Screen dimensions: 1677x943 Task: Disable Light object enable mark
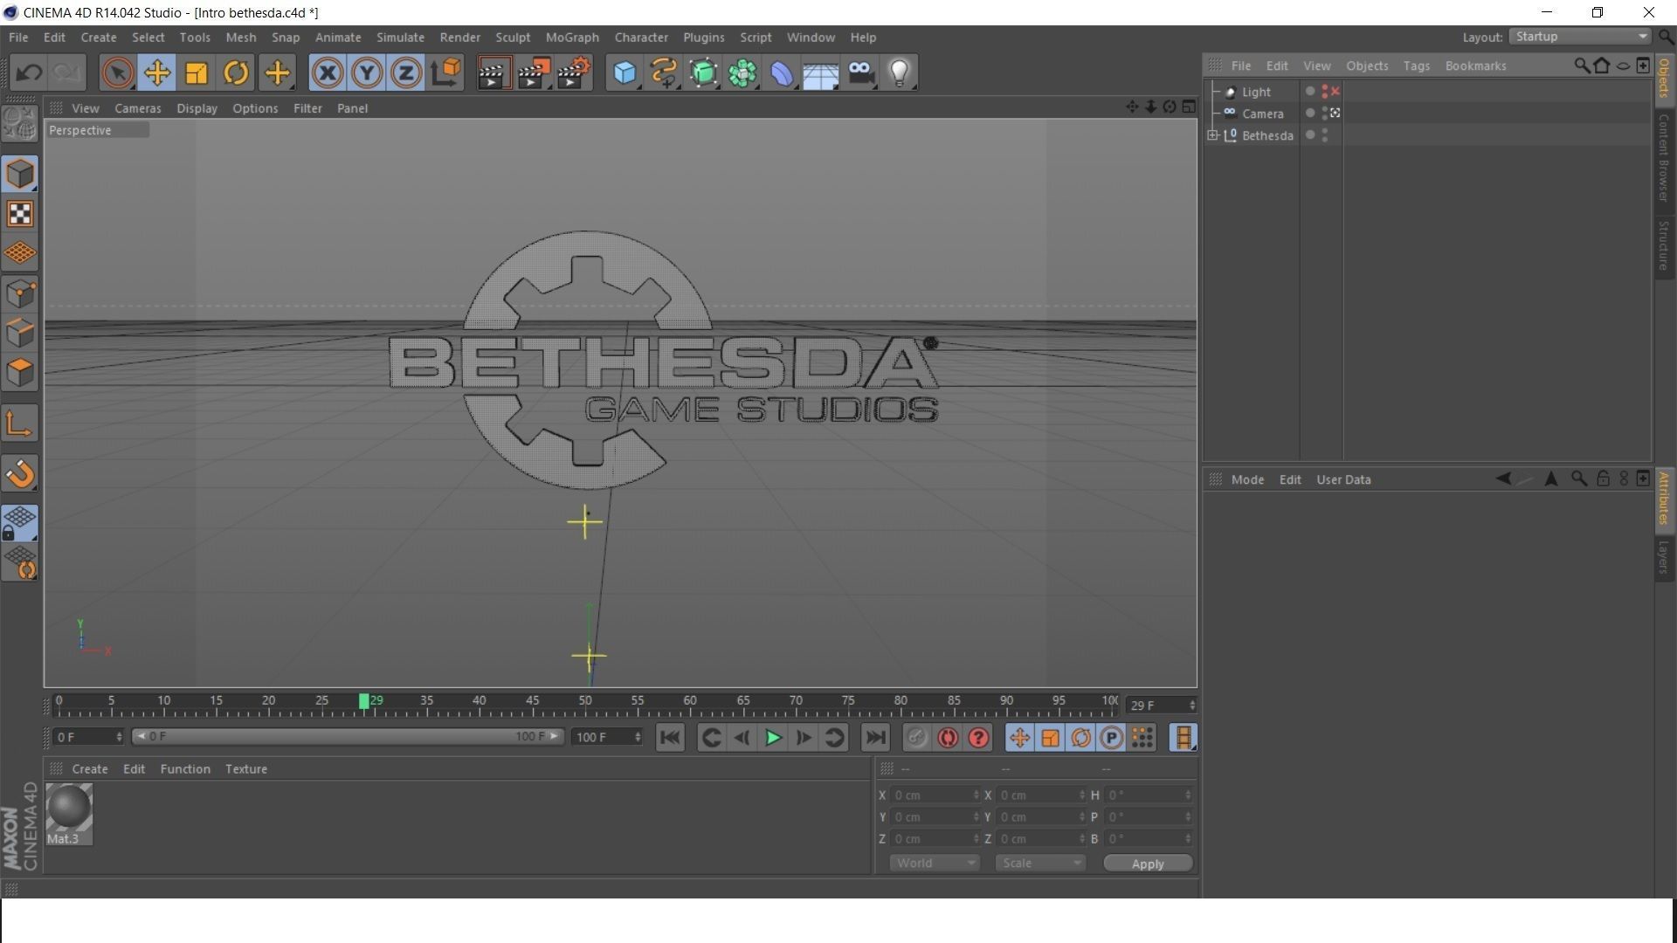pos(1335,91)
